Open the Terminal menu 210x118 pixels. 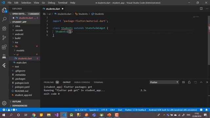click(63, 3)
